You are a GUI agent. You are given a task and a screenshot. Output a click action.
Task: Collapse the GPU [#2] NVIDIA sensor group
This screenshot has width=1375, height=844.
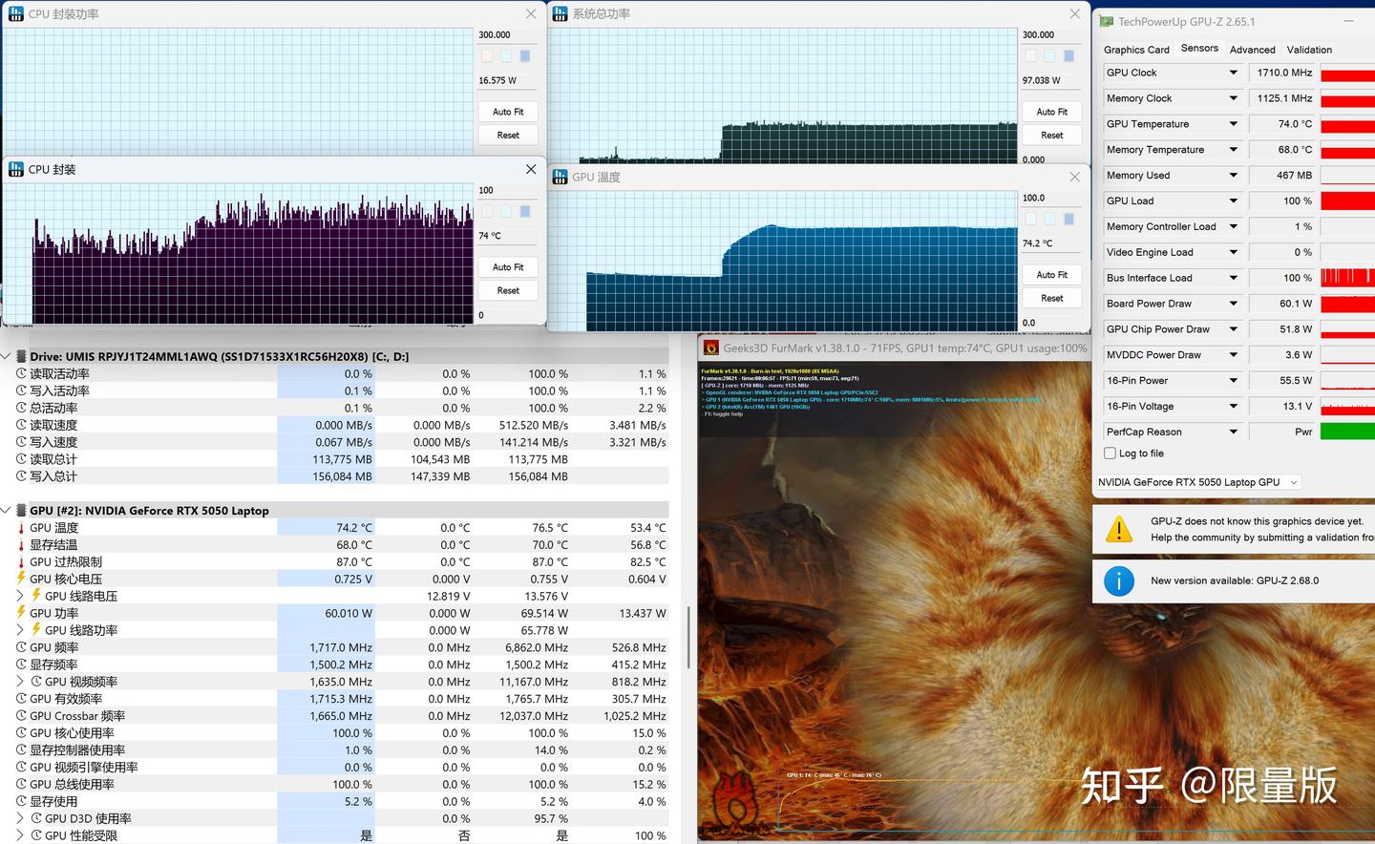[x=7, y=511]
